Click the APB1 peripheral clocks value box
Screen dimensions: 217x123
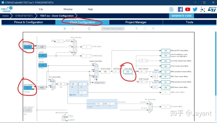[x=165, y=72]
